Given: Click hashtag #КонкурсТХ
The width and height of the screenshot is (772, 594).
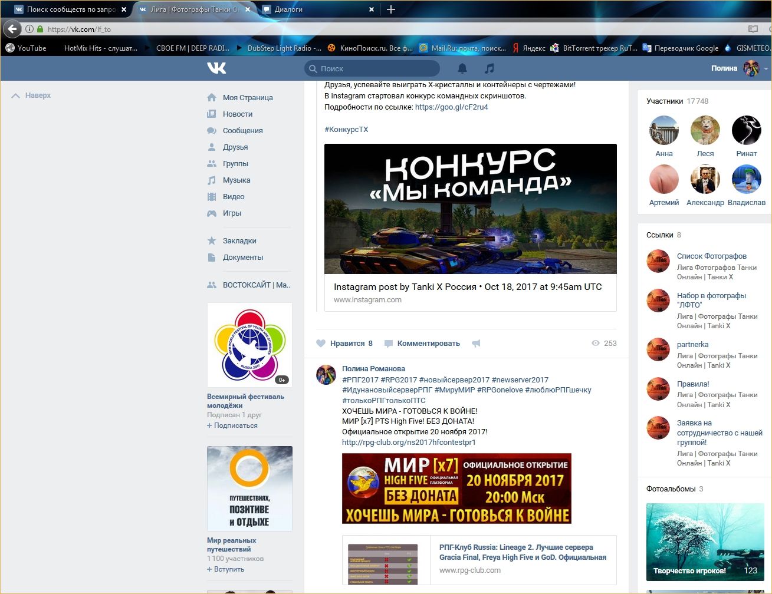Looking at the screenshot, I should 346,130.
